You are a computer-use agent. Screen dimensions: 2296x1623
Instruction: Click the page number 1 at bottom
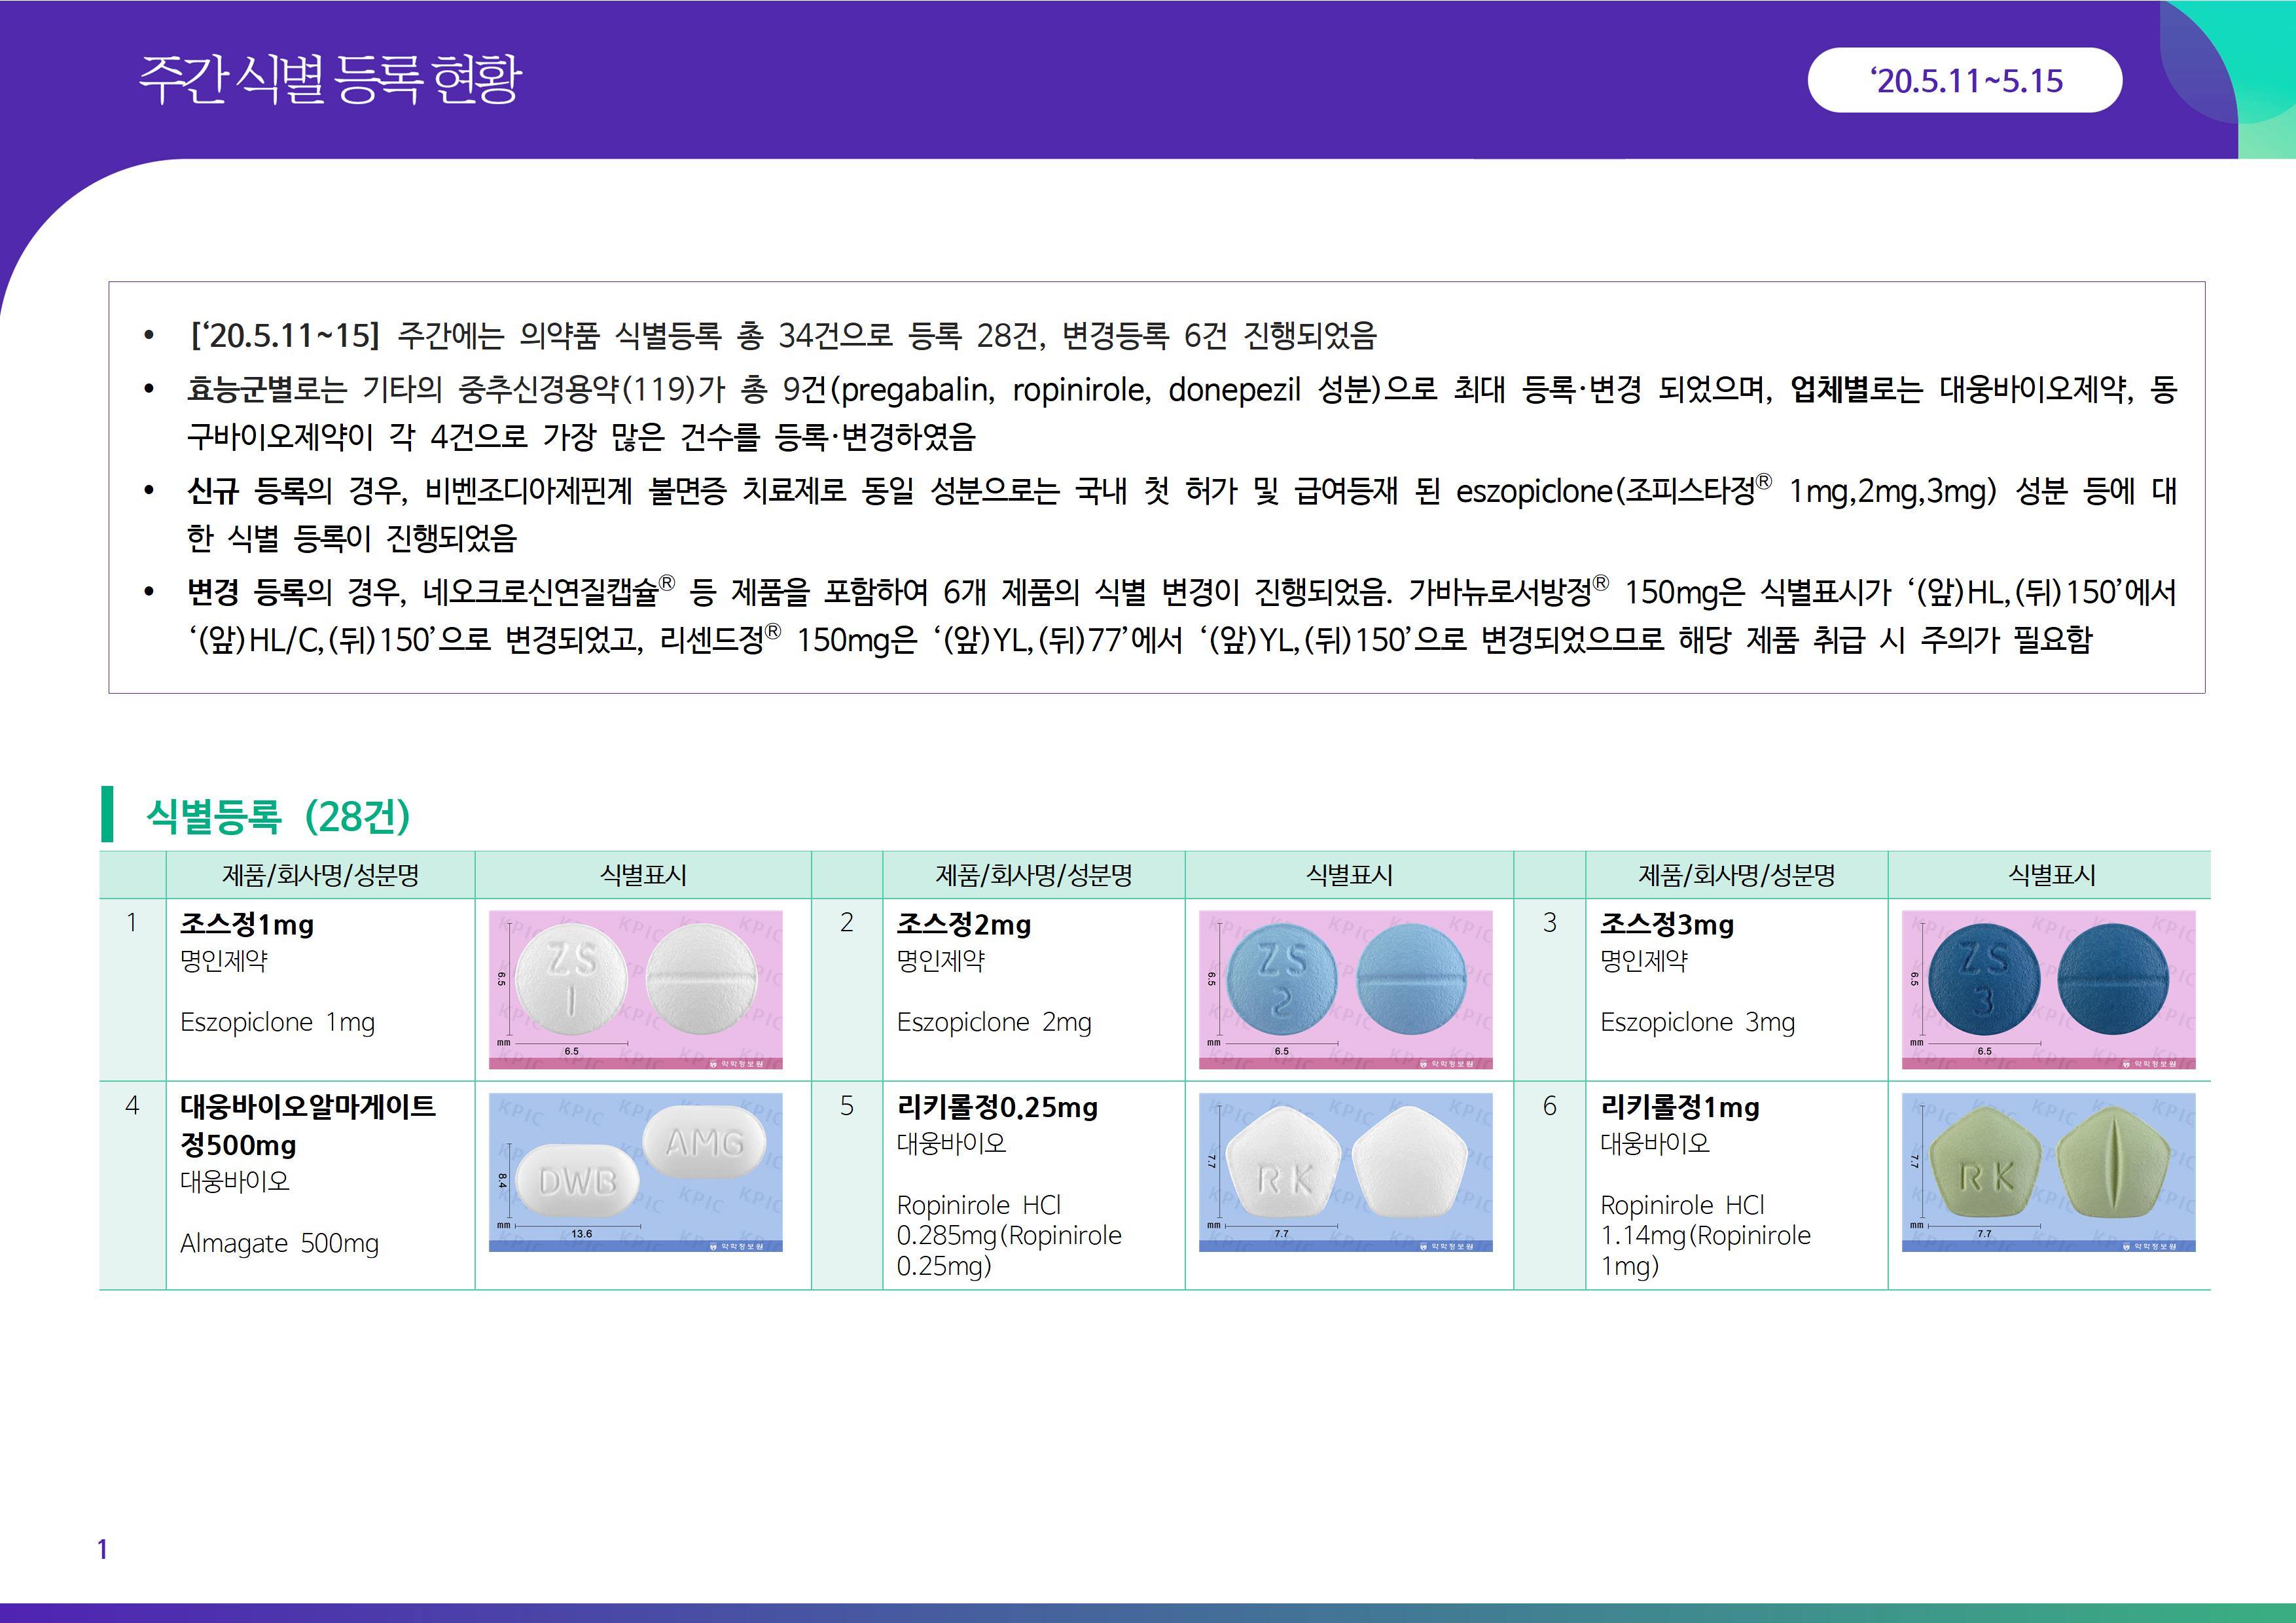(x=102, y=1549)
